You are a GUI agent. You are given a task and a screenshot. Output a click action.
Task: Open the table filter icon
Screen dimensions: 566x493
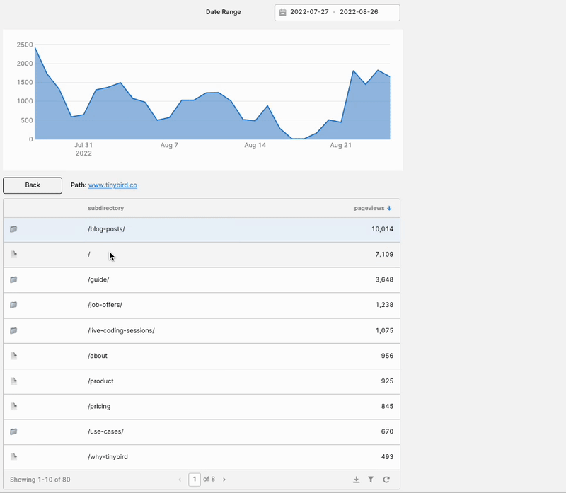pyautogui.click(x=371, y=480)
